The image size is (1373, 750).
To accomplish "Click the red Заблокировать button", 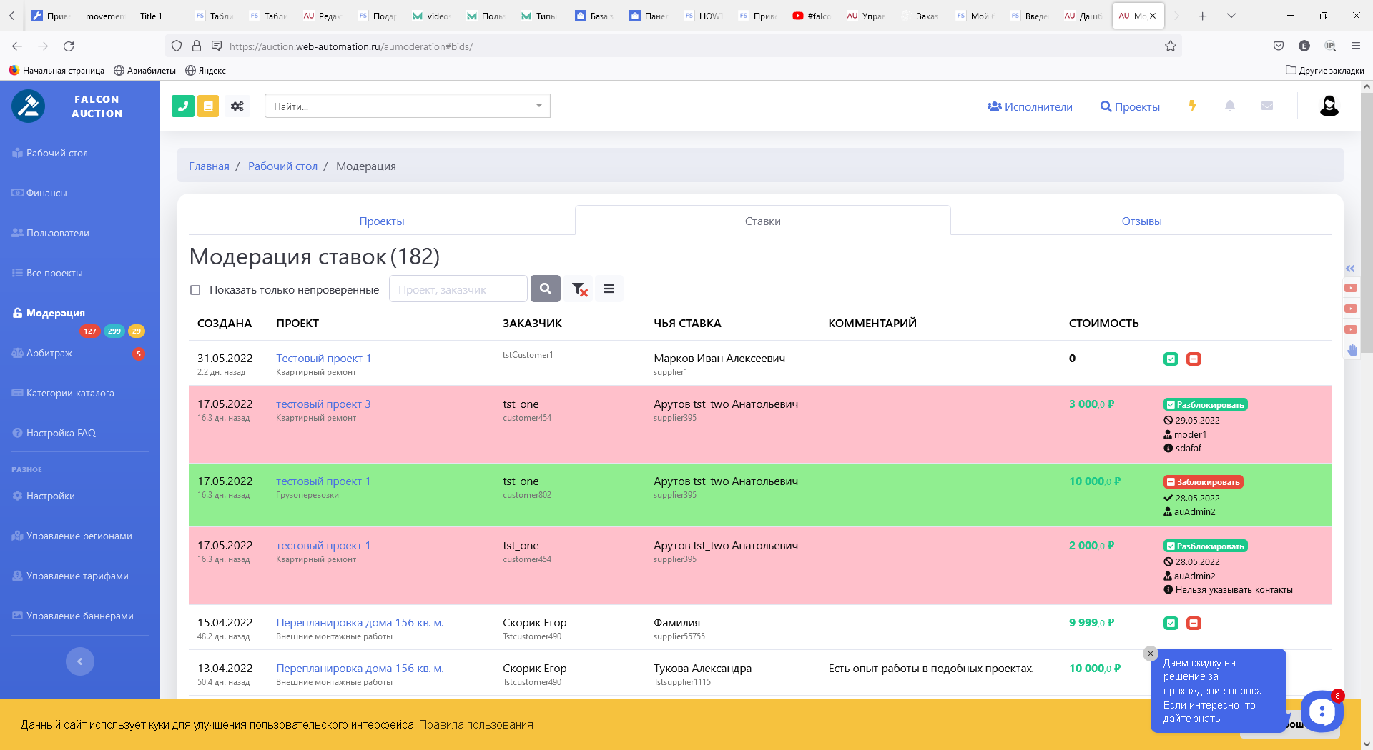I will point(1204,482).
